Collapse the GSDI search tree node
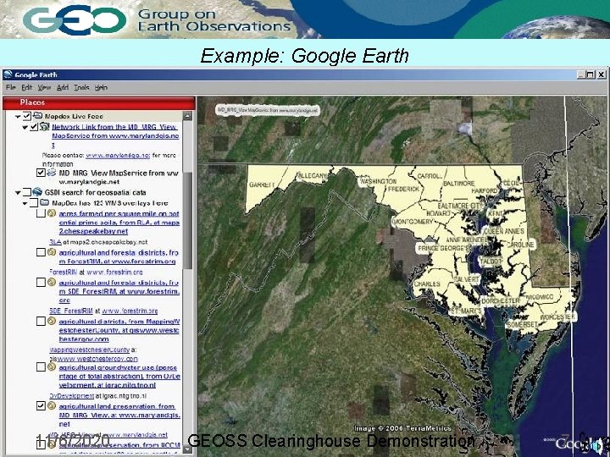Viewport: 610px width, 457px height. [x=18, y=192]
